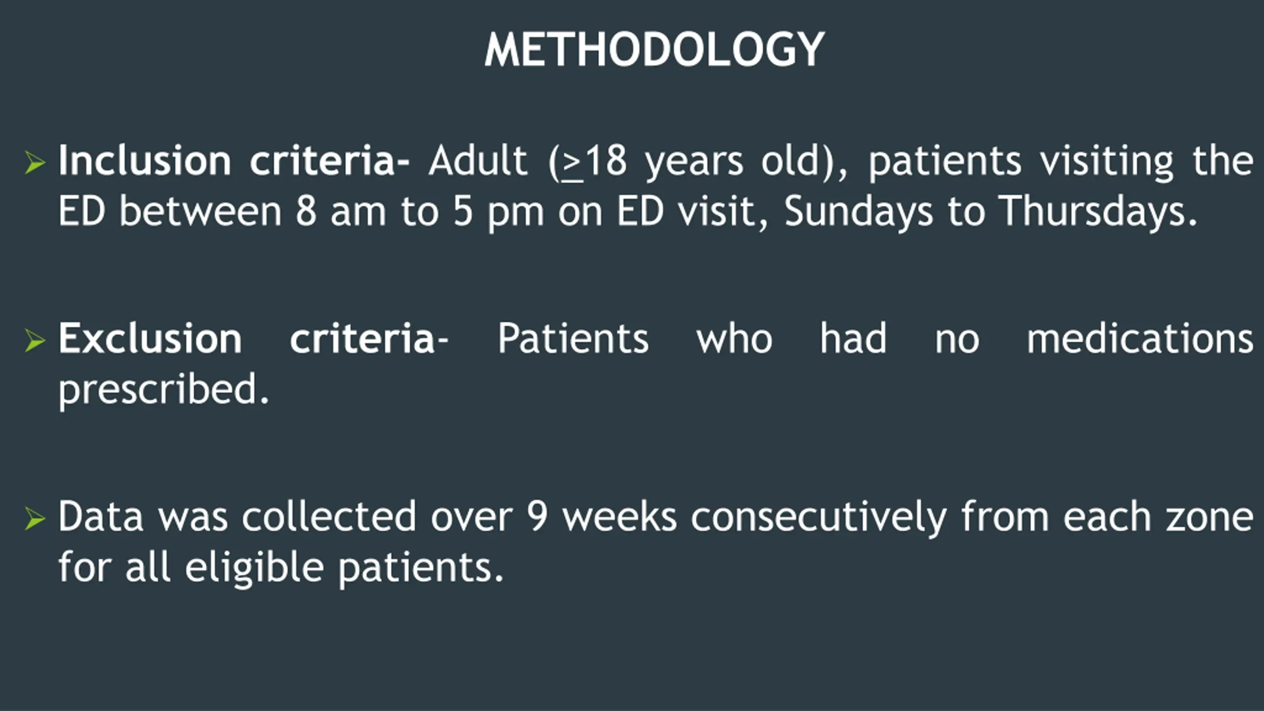This screenshot has width=1264, height=711.
Task: Click 'for all eligible patients.' line
Action: click(280, 568)
